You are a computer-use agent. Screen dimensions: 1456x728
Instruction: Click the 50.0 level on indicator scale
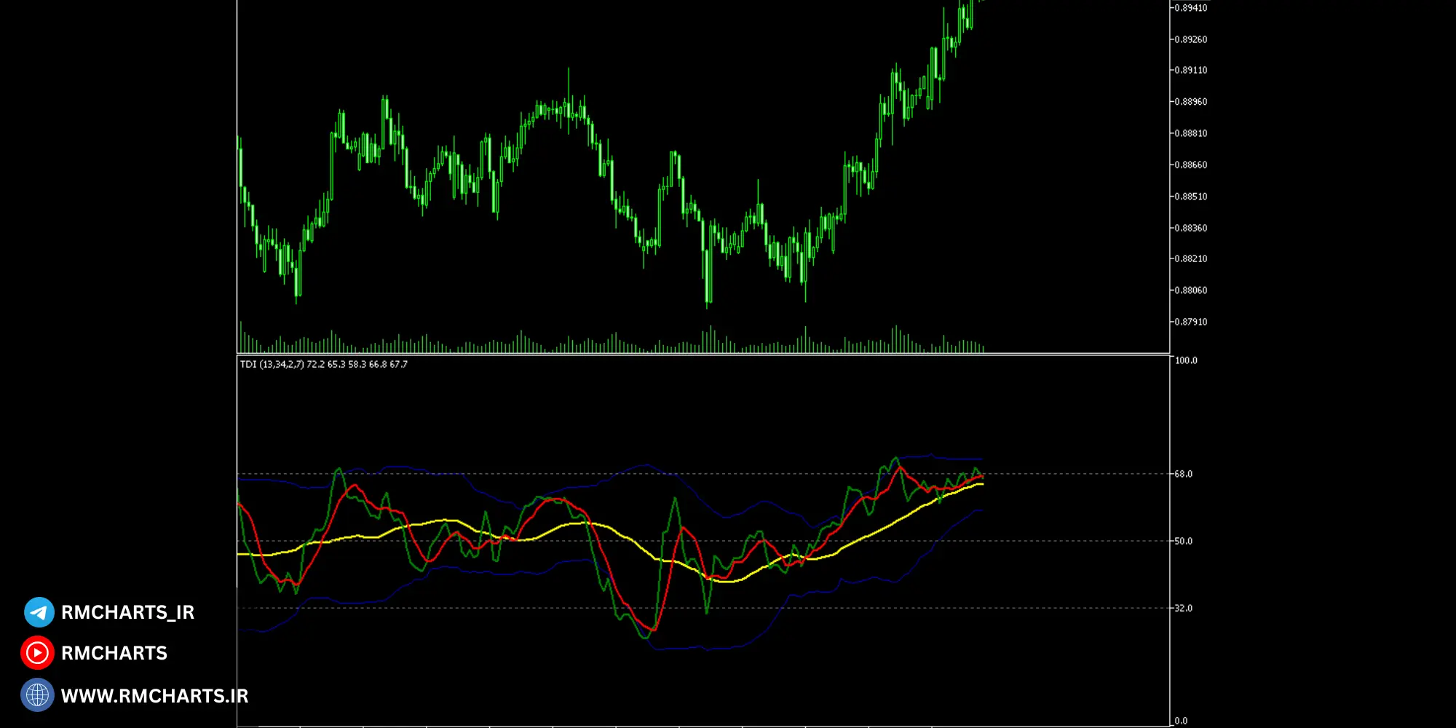pos(1184,541)
